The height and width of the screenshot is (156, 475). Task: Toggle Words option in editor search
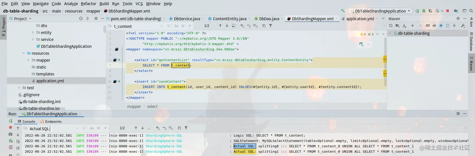183,26
